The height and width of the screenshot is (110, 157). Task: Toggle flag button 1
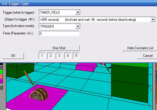(42, 56)
